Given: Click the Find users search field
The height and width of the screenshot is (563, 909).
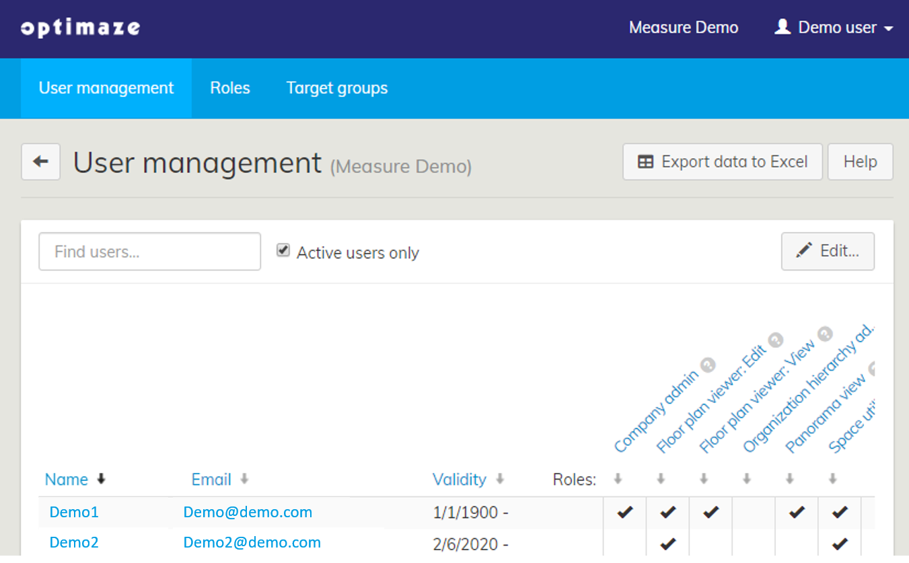Looking at the screenshot, I should 149,252.
